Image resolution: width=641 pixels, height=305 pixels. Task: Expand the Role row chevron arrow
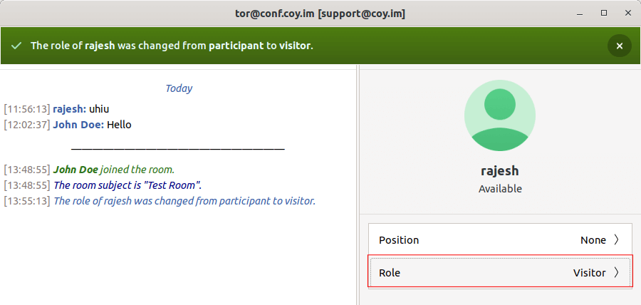(617, 273)
